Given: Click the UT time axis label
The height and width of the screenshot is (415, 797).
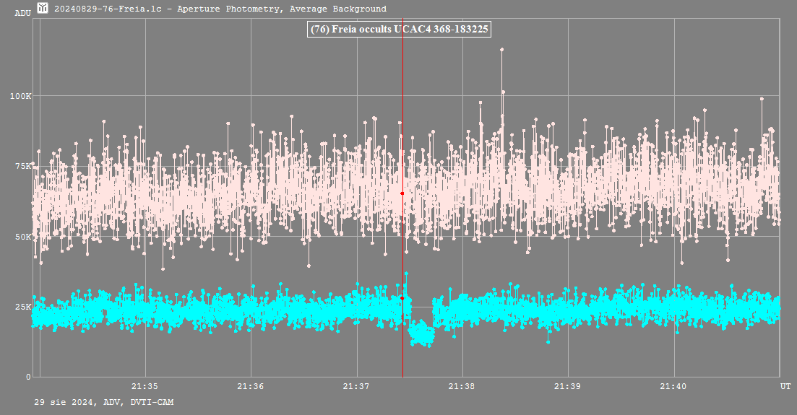Looking at the screenshot, I should pyautogui.click(x=785, y=387).
